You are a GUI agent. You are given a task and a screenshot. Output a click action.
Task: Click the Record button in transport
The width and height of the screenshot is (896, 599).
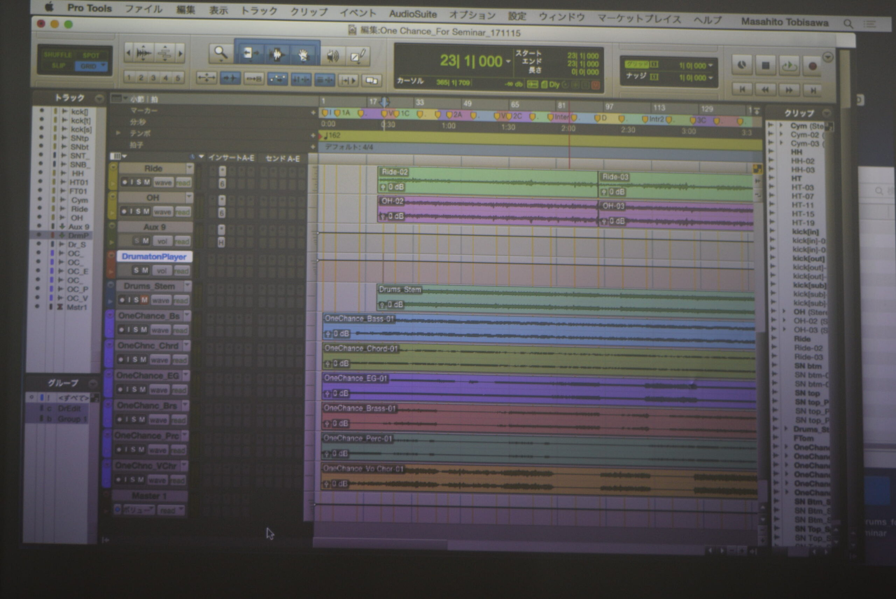click(x=812, y=66)
